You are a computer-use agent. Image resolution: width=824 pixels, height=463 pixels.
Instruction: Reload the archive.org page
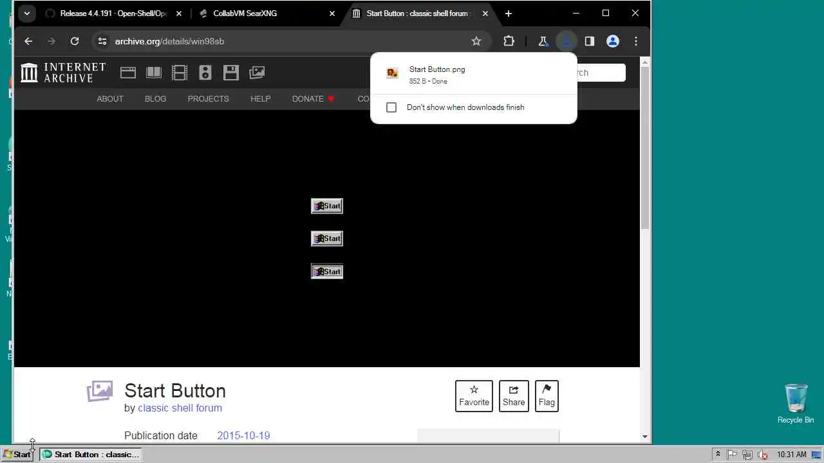pyautogui.click(x=75, y=41)
